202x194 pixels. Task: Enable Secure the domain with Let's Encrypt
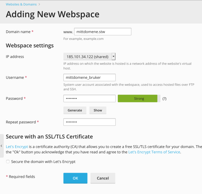coord(8,162)
